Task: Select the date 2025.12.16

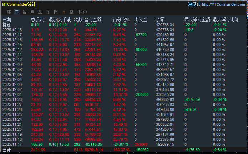Action: click(x=12, y=40)
